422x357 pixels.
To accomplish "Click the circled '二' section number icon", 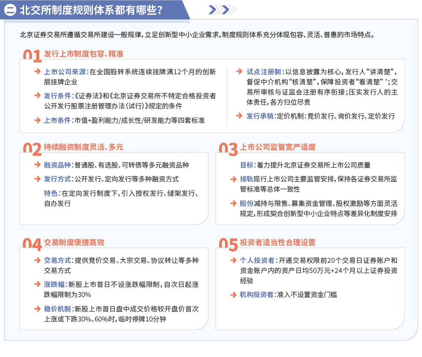I will tap(10, 10).
